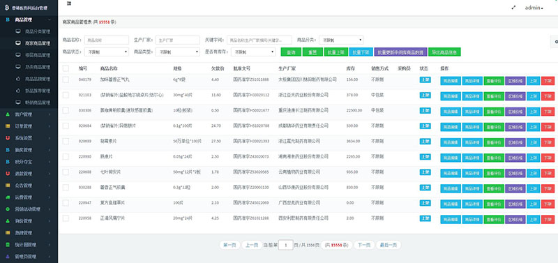Select all rows with header checkbox
558x263 pixels.
click(66, 68)
